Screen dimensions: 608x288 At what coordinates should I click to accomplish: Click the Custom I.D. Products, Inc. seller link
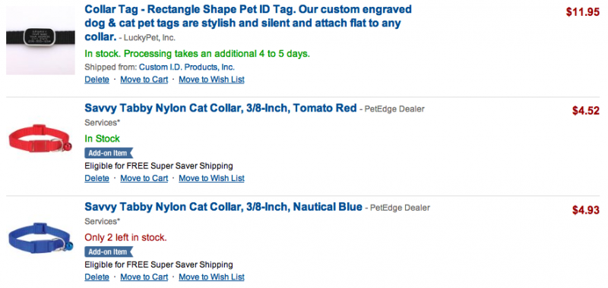coord(187,67)
